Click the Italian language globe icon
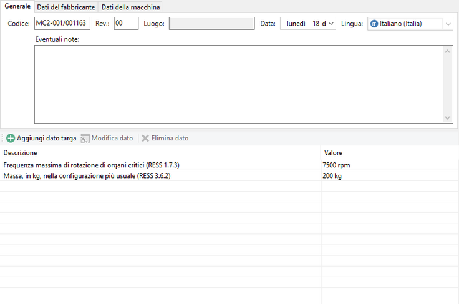Screen dimensions: 459x304 (374, 24)
